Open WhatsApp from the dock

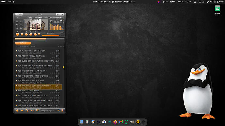tap(127, 122)
